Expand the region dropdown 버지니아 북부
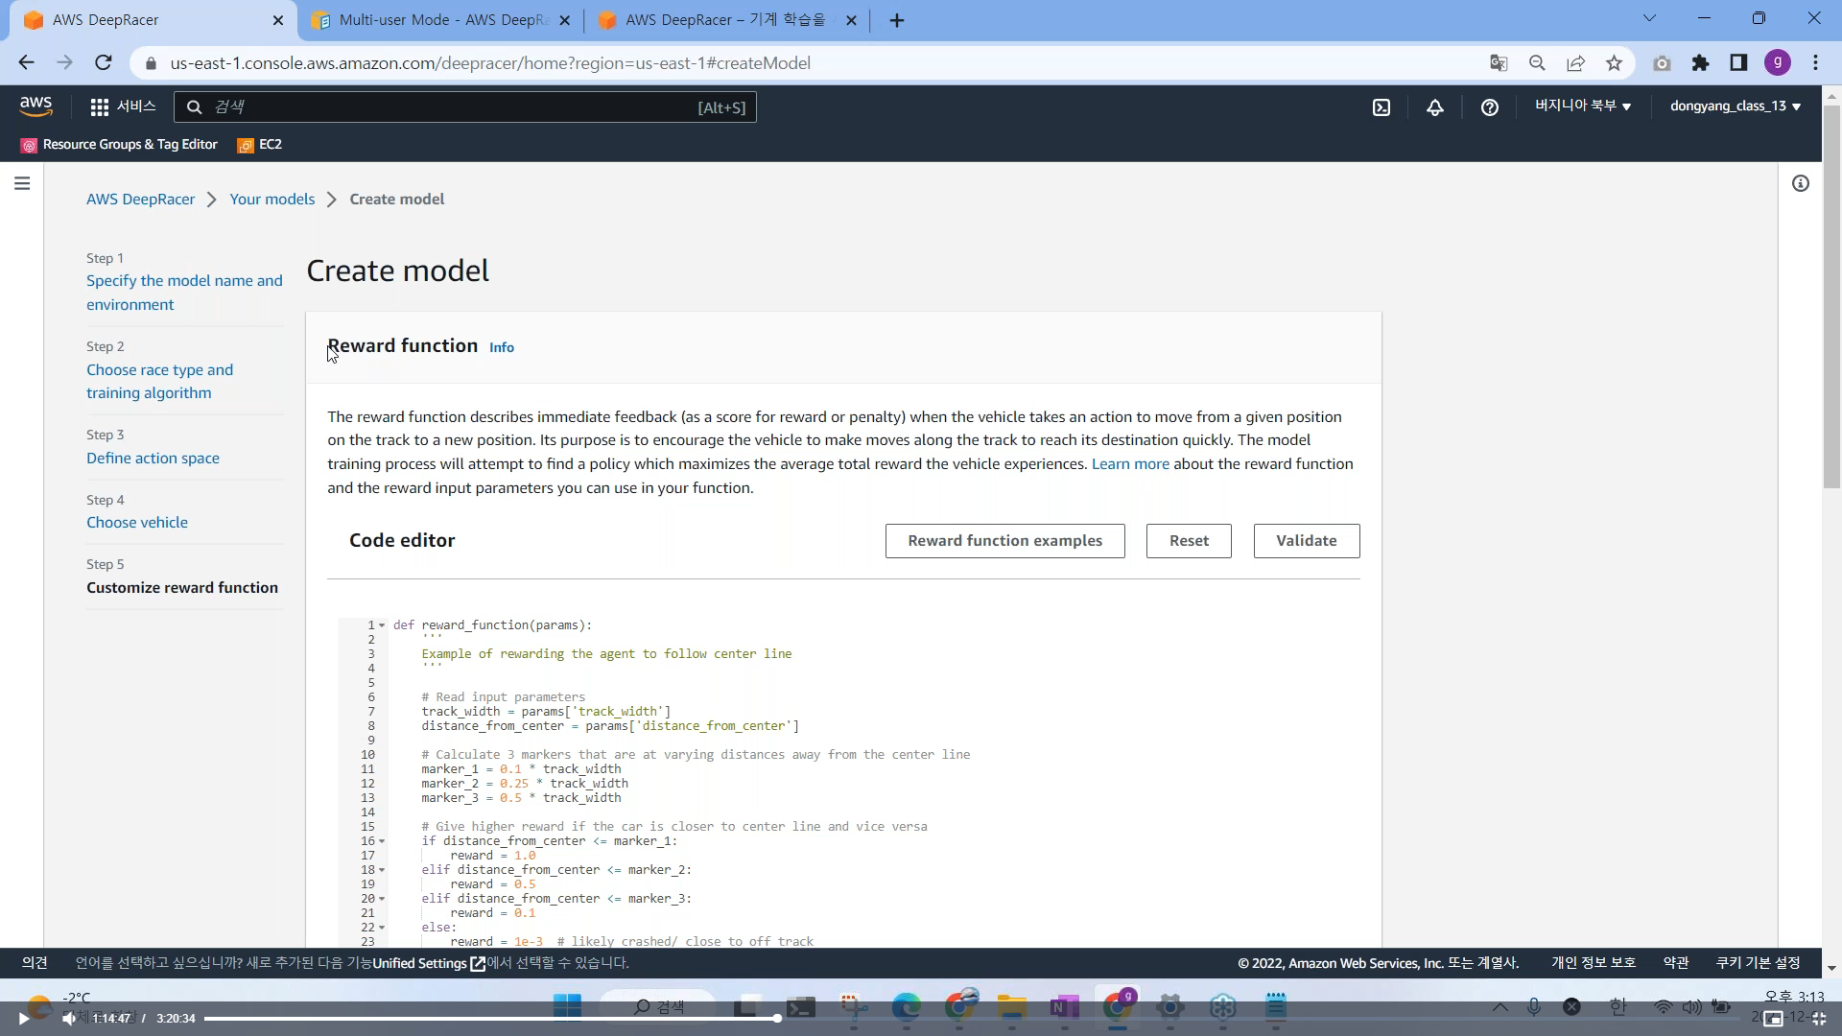This screenshot has width=1842, height=1036. tap(1582, 106)
